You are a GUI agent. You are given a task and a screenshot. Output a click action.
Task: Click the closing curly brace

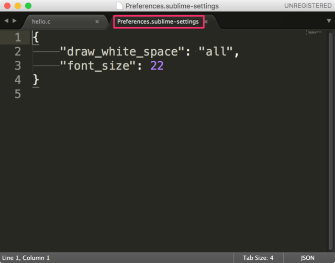[36, 80]
